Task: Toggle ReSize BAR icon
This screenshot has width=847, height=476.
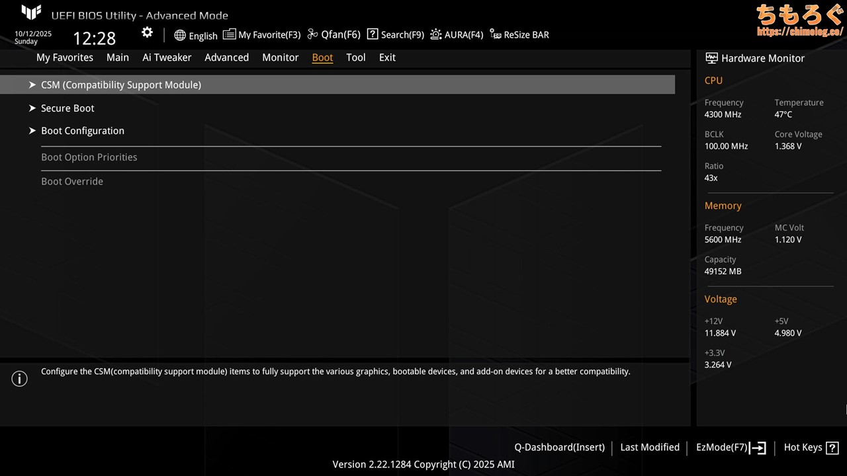Action: 496,34
